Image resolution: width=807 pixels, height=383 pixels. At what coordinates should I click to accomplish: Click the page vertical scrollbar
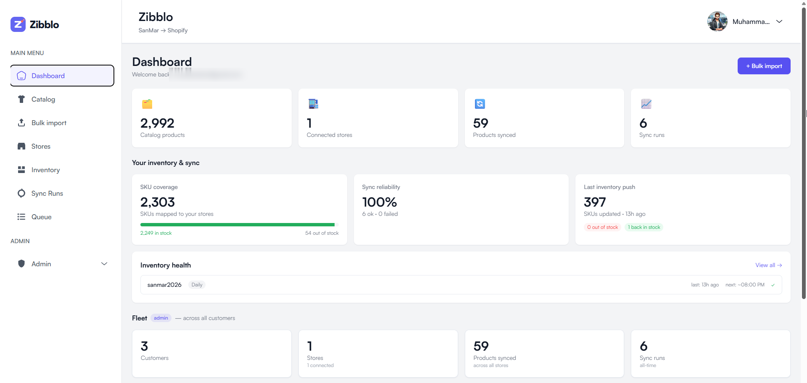point(804,153)
